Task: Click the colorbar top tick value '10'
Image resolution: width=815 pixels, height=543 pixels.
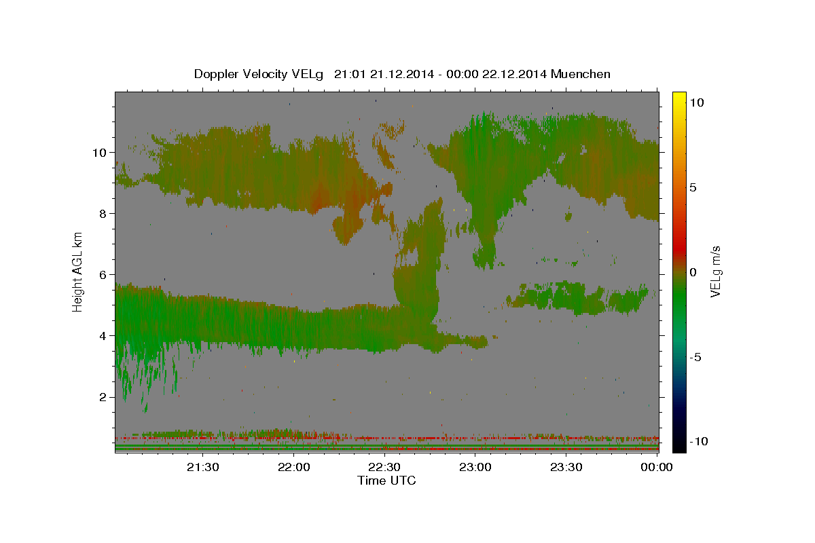Action: pos(697,102)
